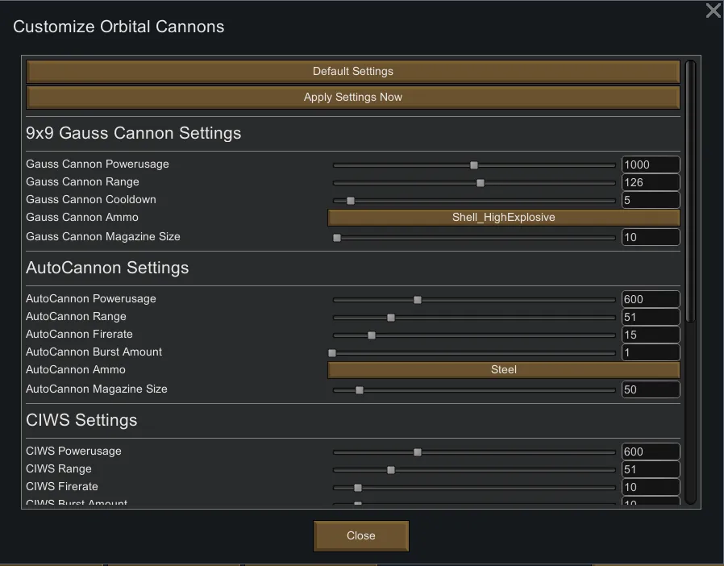Viewport: 724px width, 566px height.
Task: Click the Gauss Cannon Range slider handle
Action: pyautogui.click(x=481, y=183)
